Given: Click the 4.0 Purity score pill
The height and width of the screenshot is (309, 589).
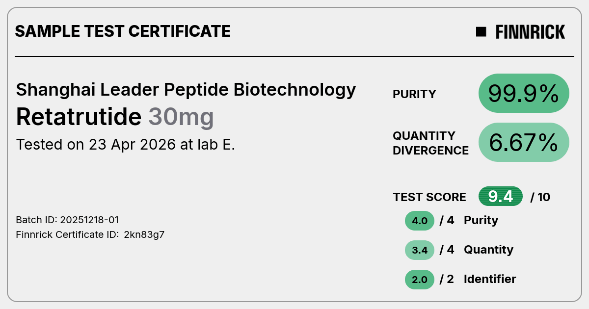Looking at the screenshot, I should pos(420,221).
